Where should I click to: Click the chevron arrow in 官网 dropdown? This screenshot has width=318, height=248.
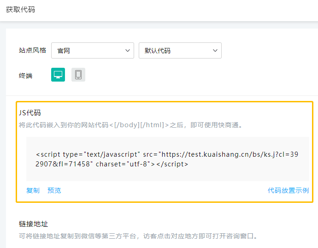pyautogui.click(x=128, y=51)
